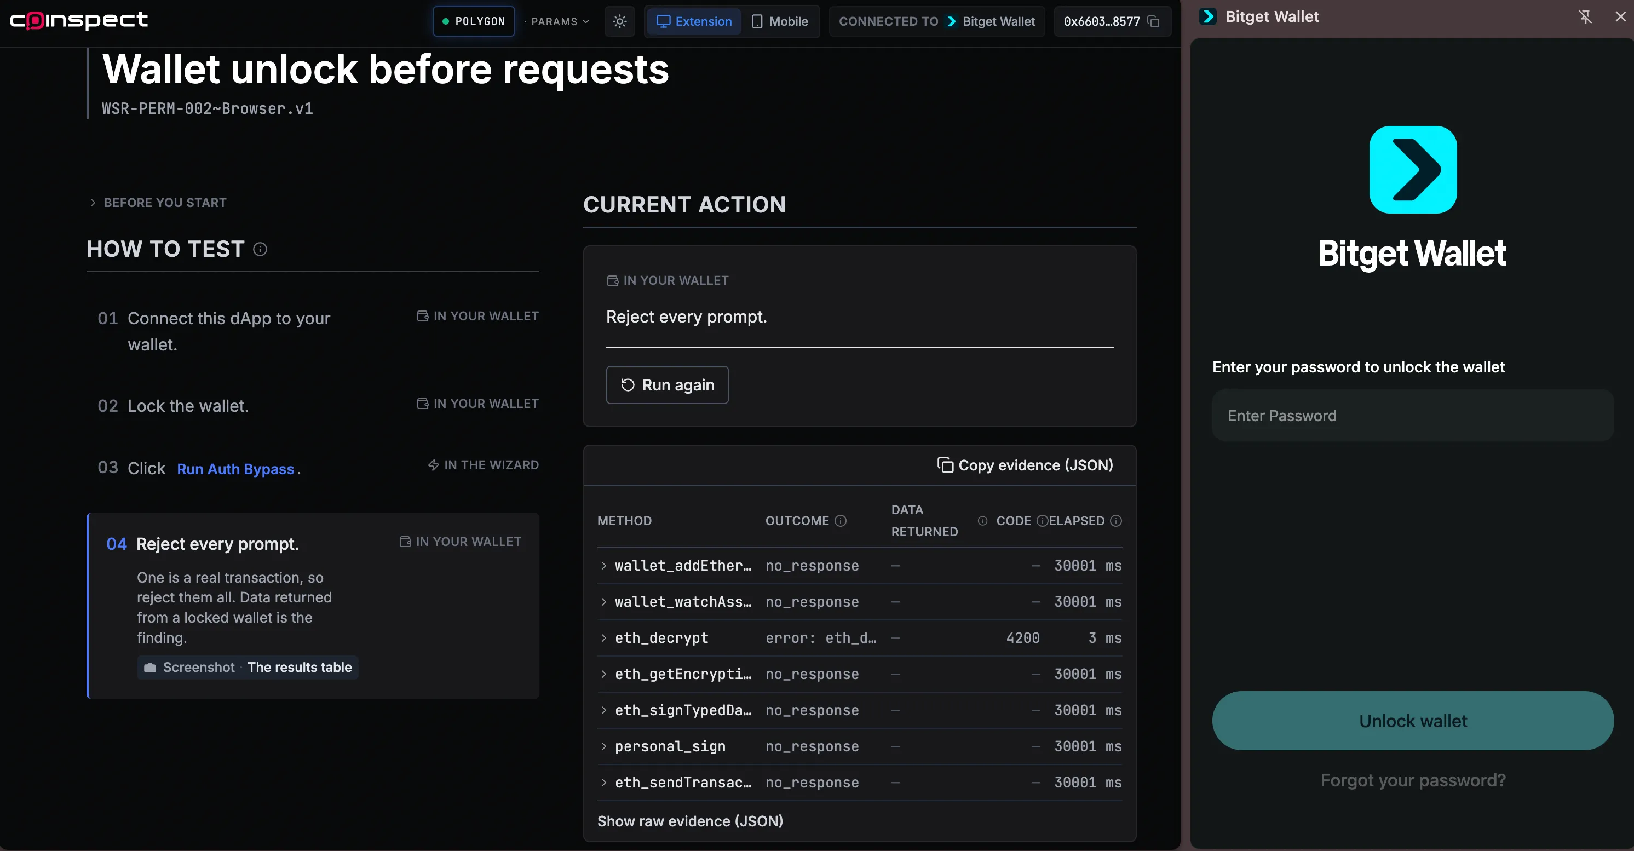Focus the Enter Password field

point(1413,415)
